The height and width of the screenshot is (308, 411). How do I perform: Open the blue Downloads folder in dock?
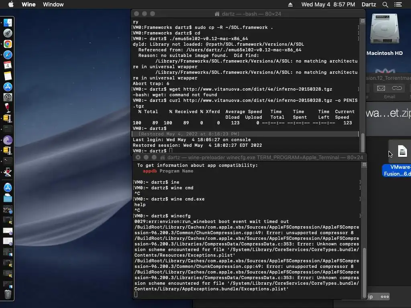8,198
